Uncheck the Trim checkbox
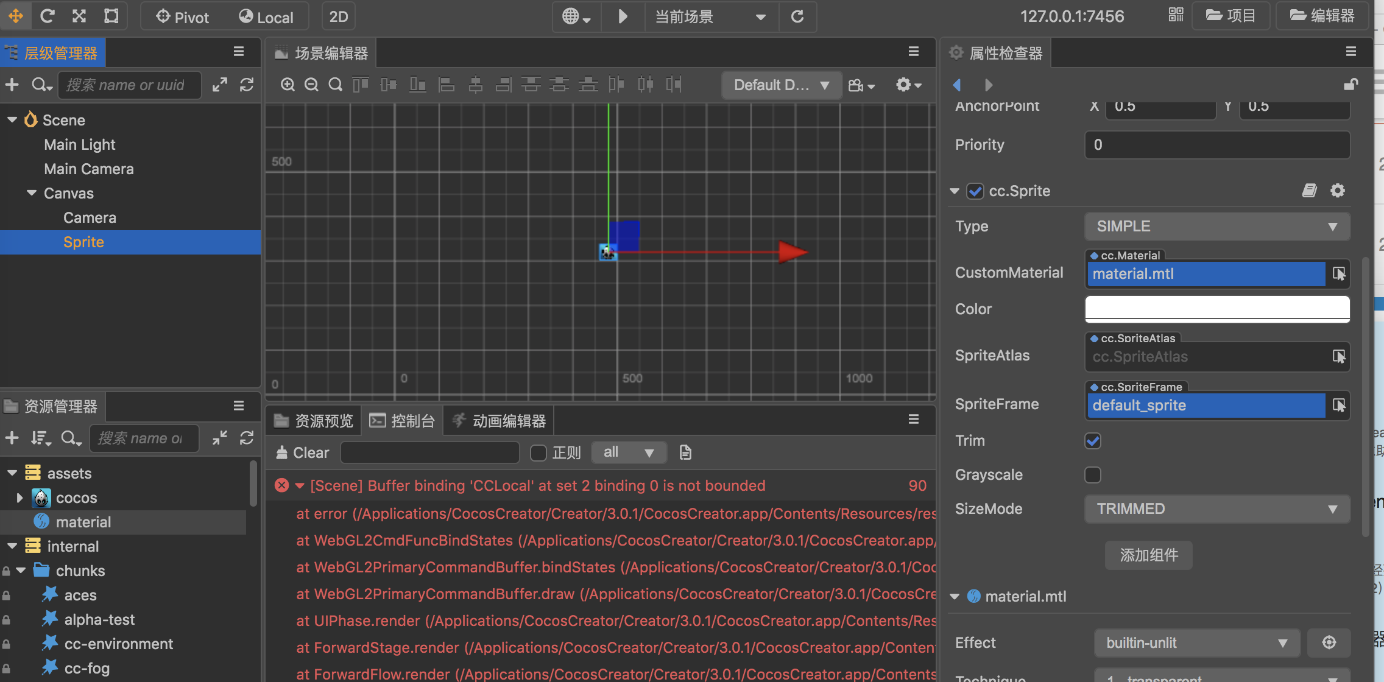The width and height of the screenshot is (1384, 682). coord(1093,440)
